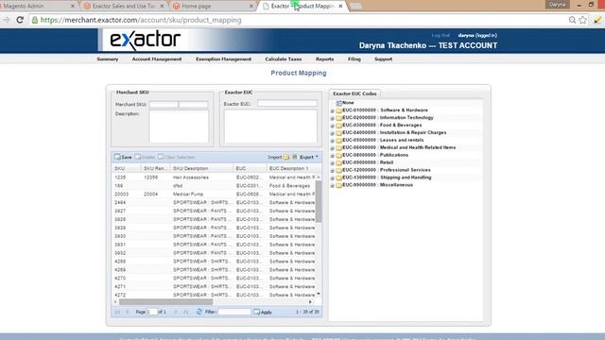Click the Save button in grid toolbar

(123, 158)
